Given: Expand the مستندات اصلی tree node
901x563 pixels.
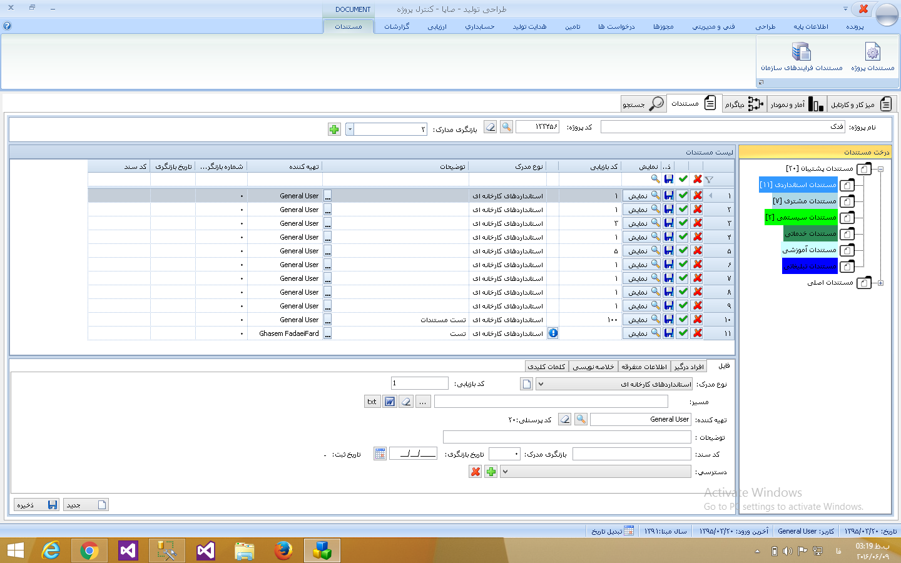Looking at the screenshot, I should click(x=880, y=283).
